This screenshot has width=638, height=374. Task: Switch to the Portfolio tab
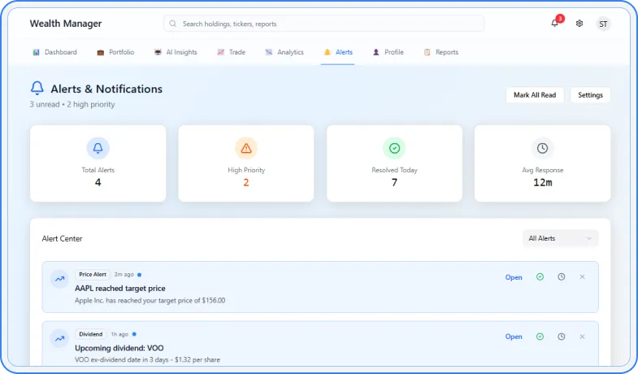pyautogui.click(x=115, y=52)
